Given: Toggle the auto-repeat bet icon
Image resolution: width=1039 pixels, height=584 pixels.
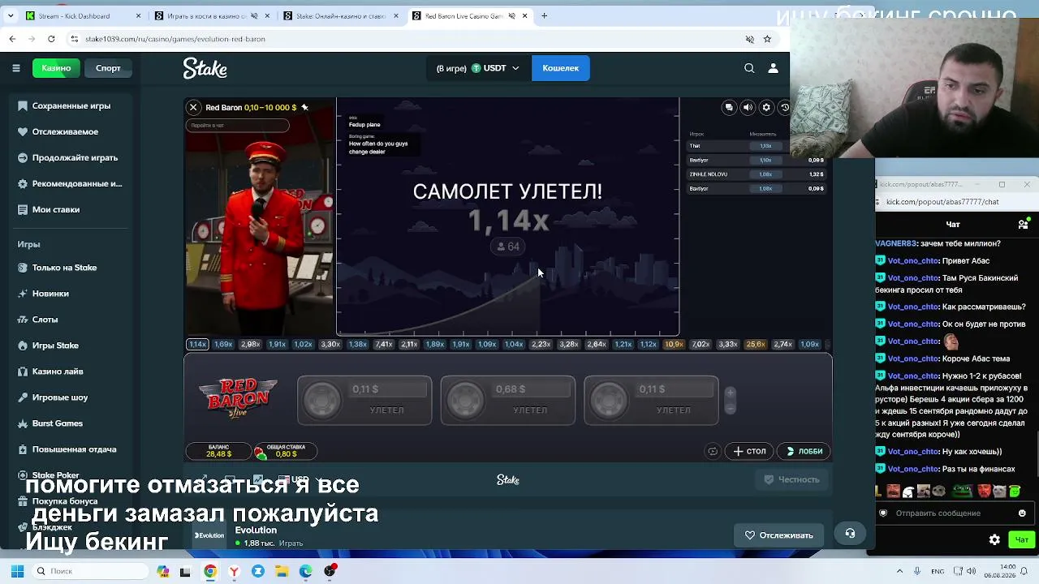Looking at the screenshot, I should (713, 451).
